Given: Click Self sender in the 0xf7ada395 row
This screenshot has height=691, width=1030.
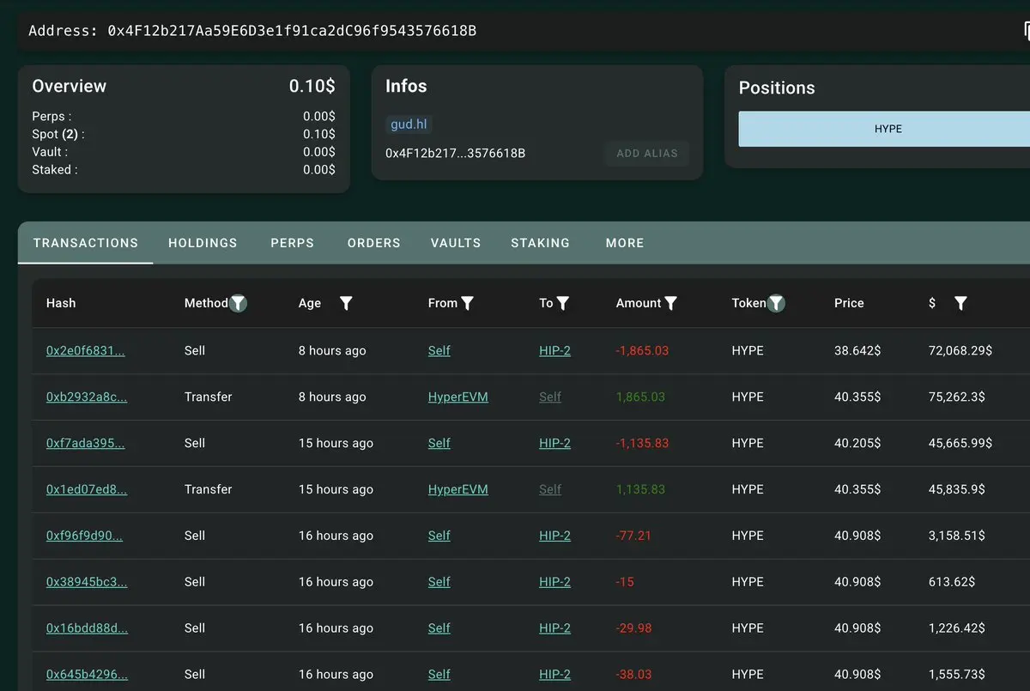Looking at the screenshot, I should 439,443.
